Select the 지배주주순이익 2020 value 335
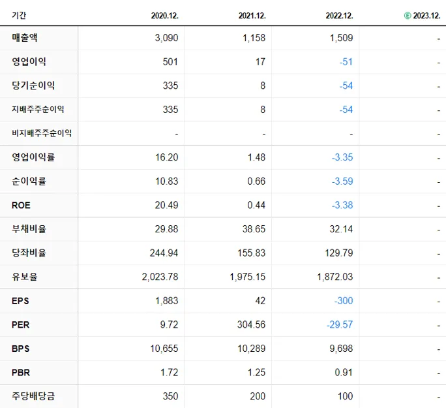This screenshot has height=408, width=446. click(x=170, y=110)
